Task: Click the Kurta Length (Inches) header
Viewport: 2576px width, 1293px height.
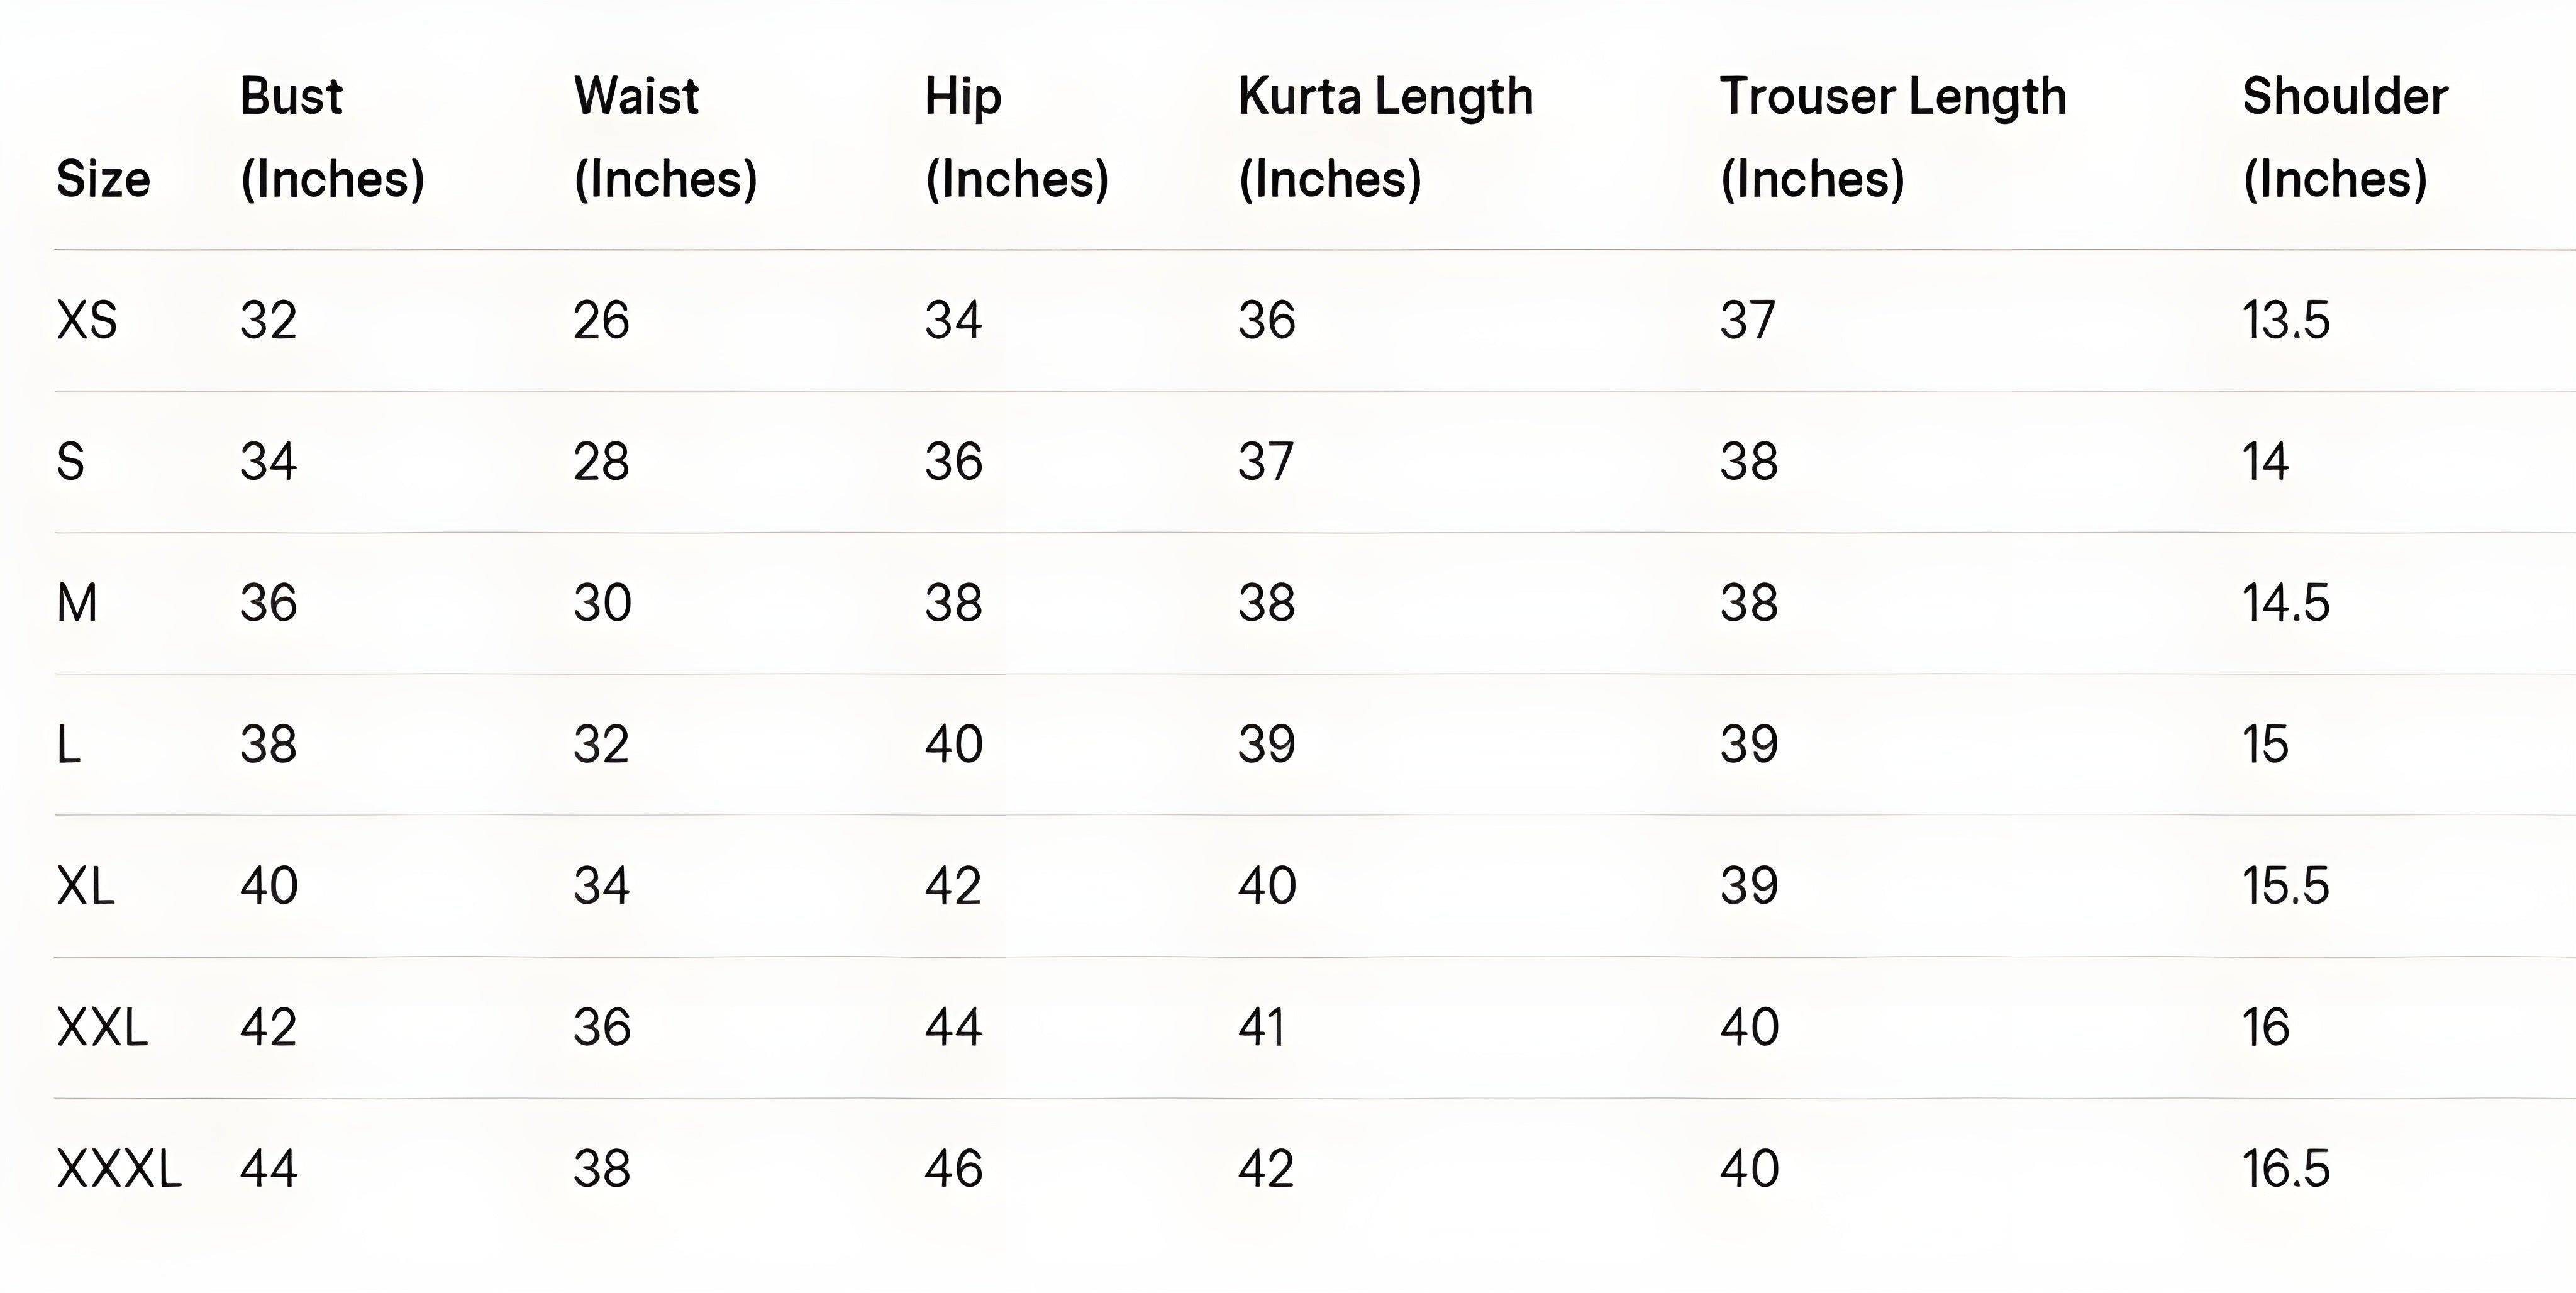Action: [x=1385, y=137]
